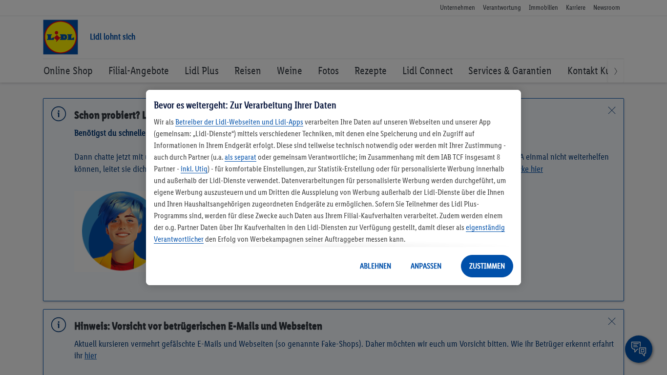This screenshot has height=375, width=667.
Task: Open the Weine section
Action: [x=290, y=71]
